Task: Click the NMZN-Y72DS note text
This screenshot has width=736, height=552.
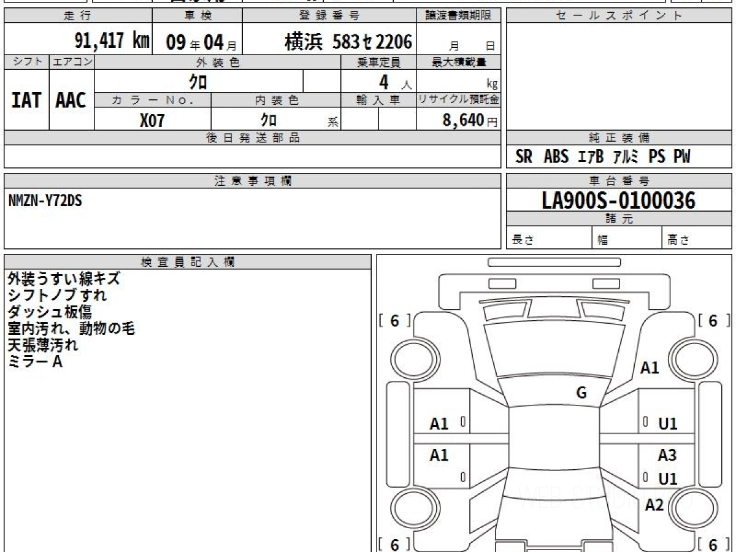Action: click(x=45, y=201)
